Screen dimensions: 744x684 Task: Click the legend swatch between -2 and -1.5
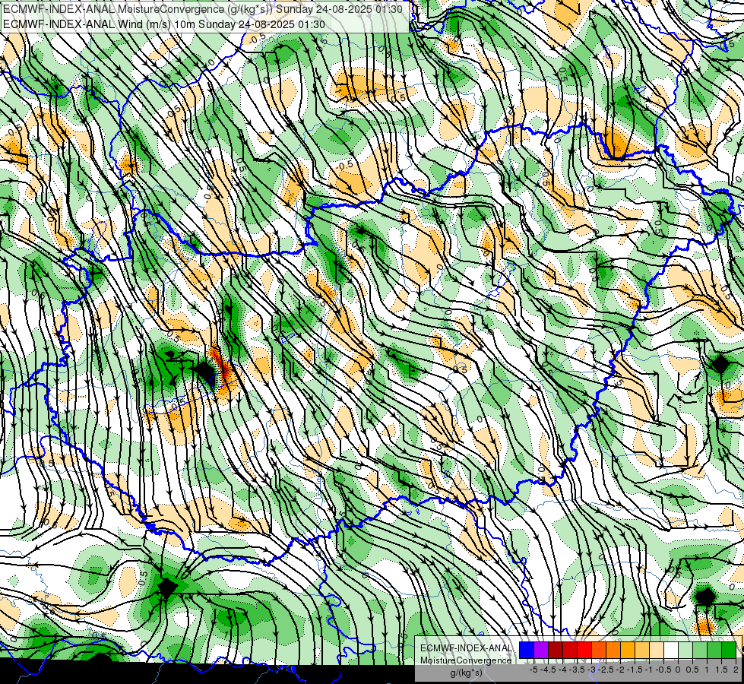click(628, 650)
